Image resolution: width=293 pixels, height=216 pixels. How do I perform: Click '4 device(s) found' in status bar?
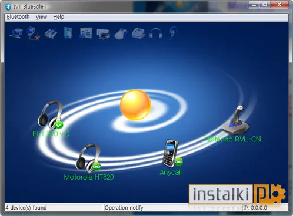point(26,208)
